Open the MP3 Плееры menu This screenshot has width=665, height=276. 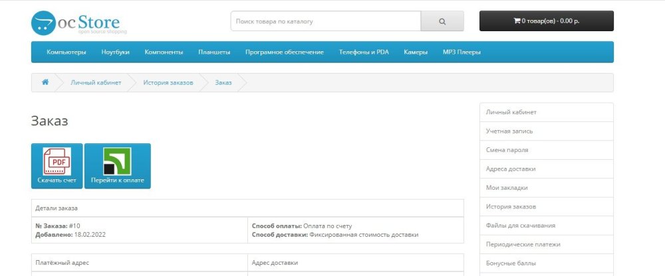pos(462,52)
